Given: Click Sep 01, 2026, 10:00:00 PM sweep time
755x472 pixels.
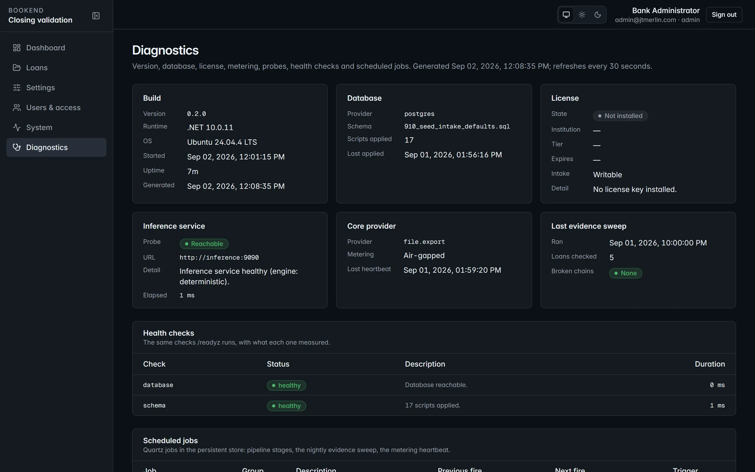Looking at the screenshot, I should click(x=658, y=243).
